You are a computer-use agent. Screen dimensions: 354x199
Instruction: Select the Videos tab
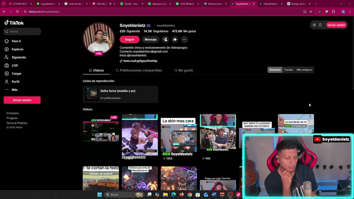click(x=96, y=70)
